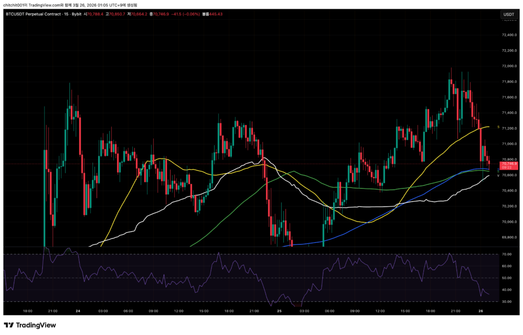
Task: Click the 70.00 level on RSI scale
Action: (507, 254)
